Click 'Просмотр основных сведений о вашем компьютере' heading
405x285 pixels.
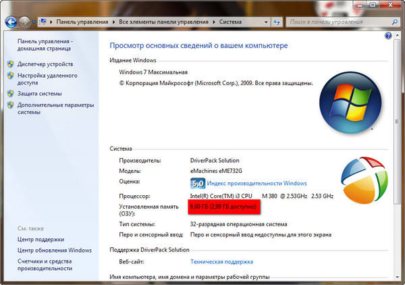point(198,46)
